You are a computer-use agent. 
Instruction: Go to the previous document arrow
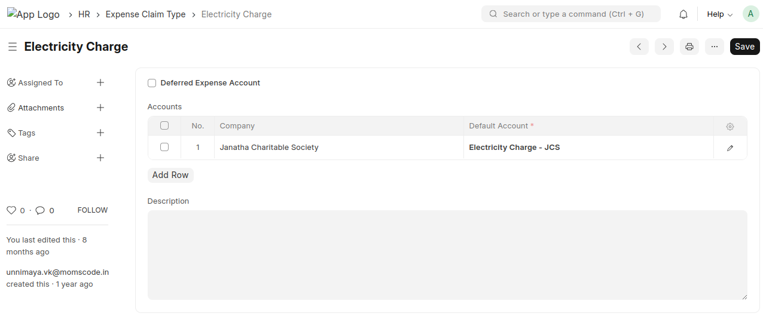639,47
